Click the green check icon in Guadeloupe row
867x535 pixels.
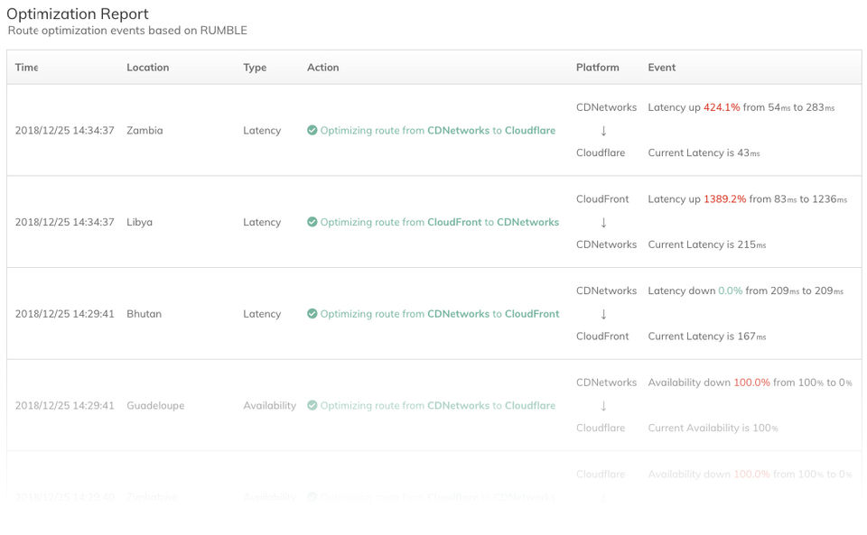point(312,405)
